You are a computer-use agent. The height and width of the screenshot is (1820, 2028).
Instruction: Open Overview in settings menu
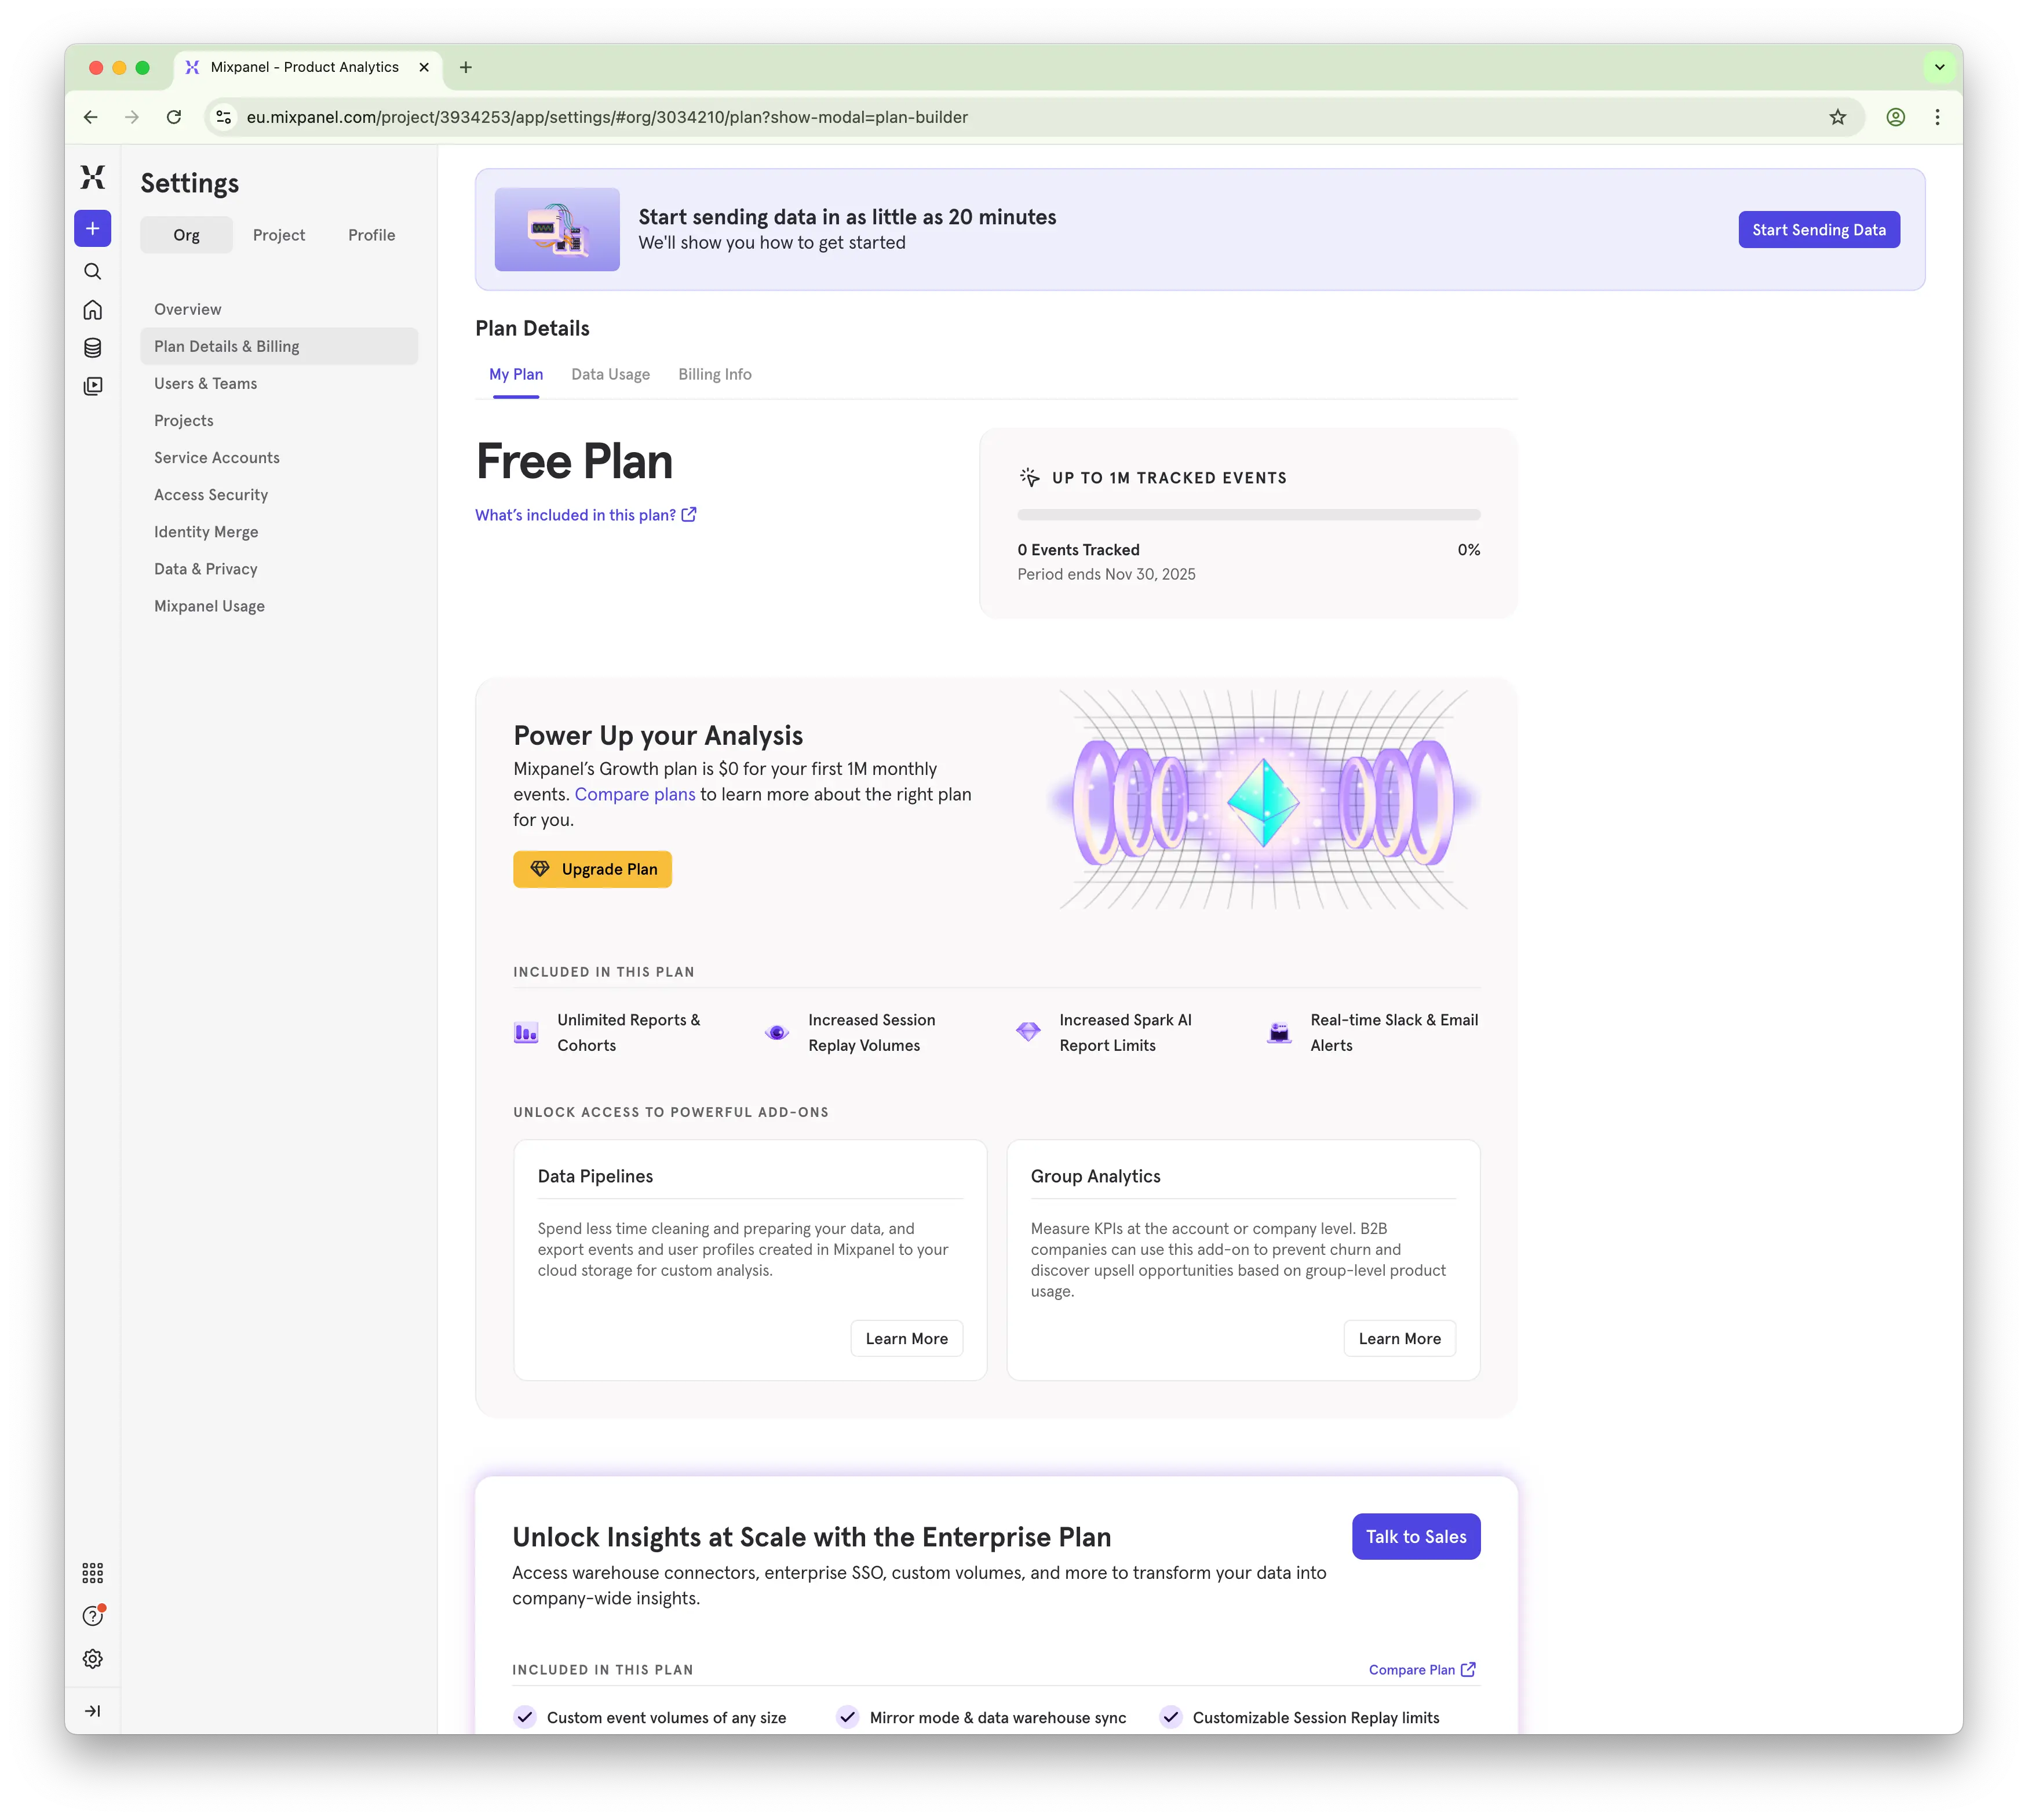point(279,309)
